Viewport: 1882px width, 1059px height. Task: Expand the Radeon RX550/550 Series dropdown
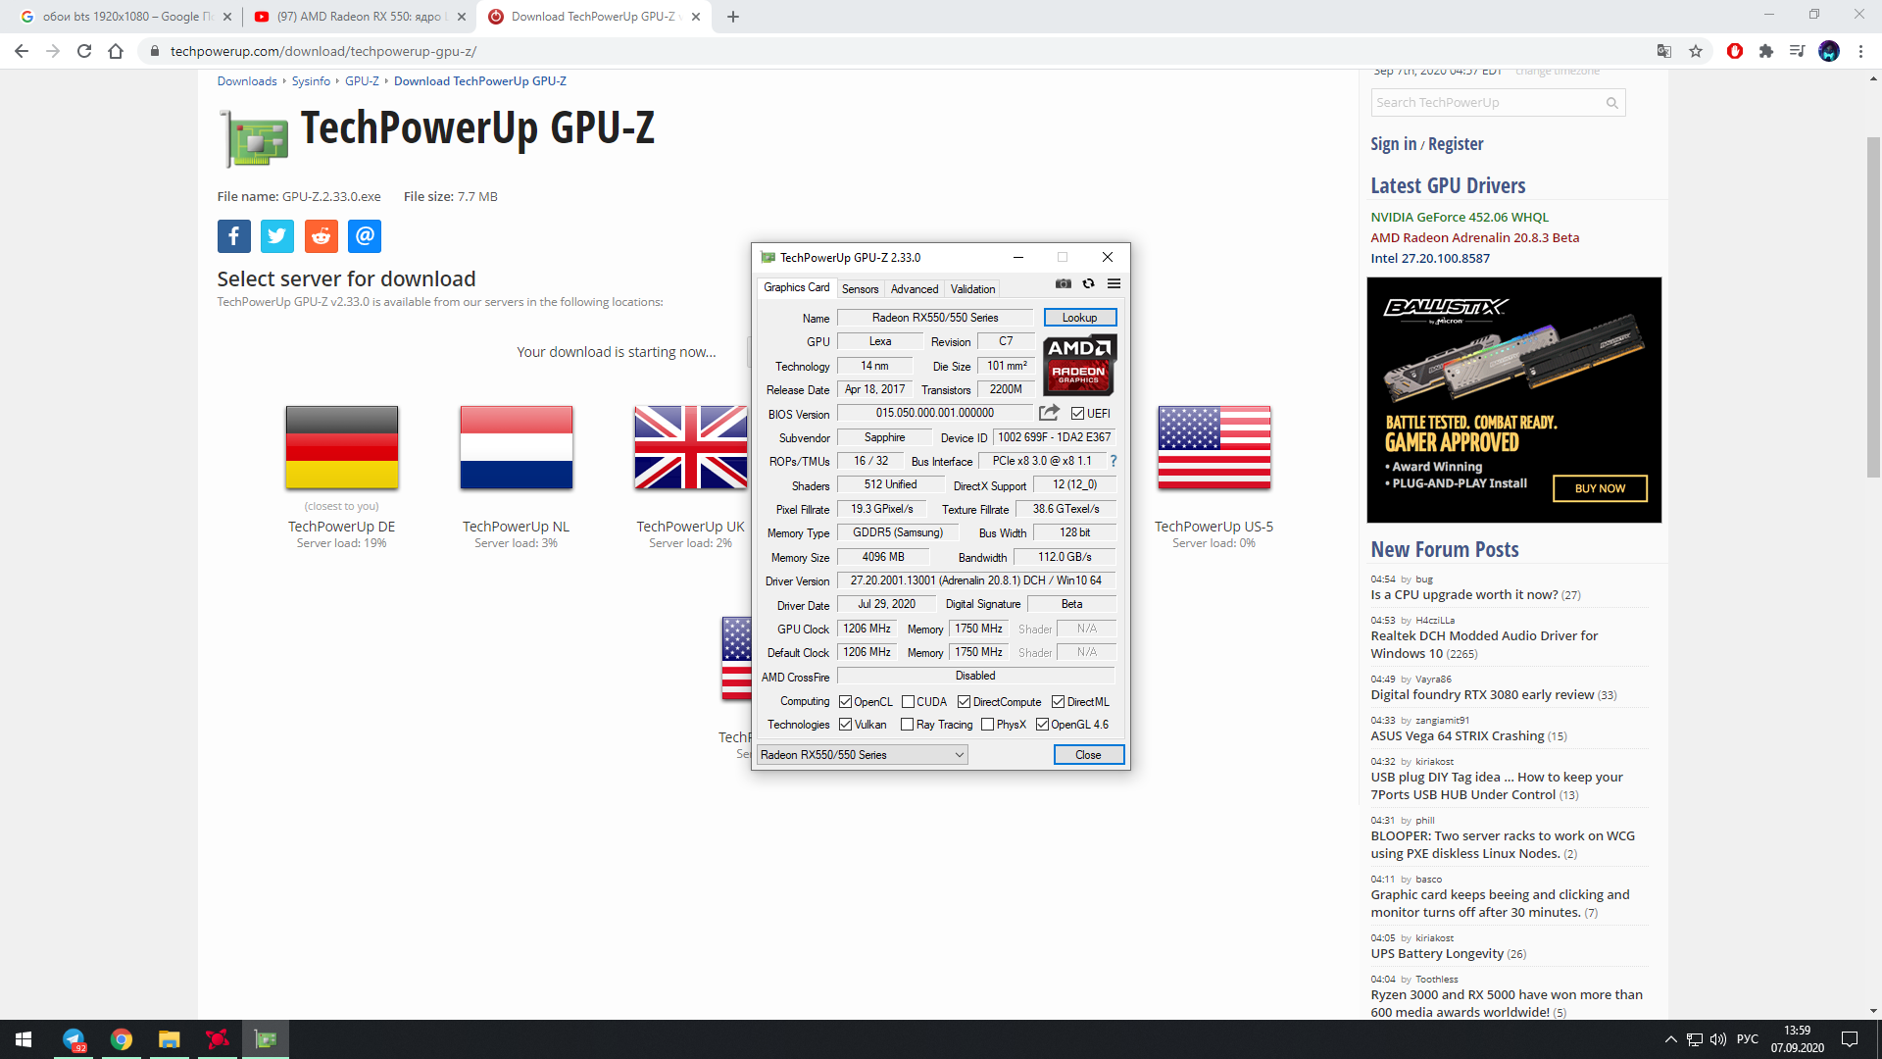pos(959,755)
